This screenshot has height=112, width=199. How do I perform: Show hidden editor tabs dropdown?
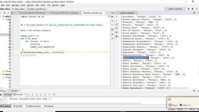pos(108,13)
